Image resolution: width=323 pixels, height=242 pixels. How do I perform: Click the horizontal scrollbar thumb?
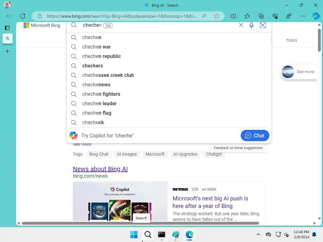(140, 223)
